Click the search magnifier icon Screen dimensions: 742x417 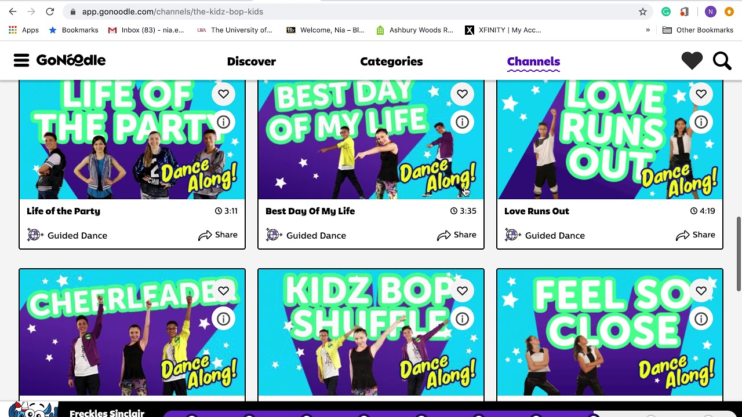(x=722, y=61)
